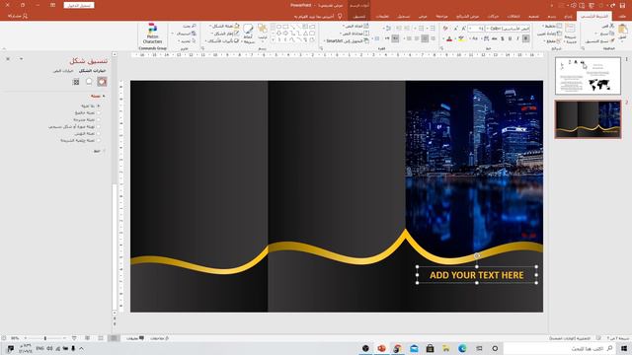
Task: Click the numbered list icon
Action: (x=421, y=29)
